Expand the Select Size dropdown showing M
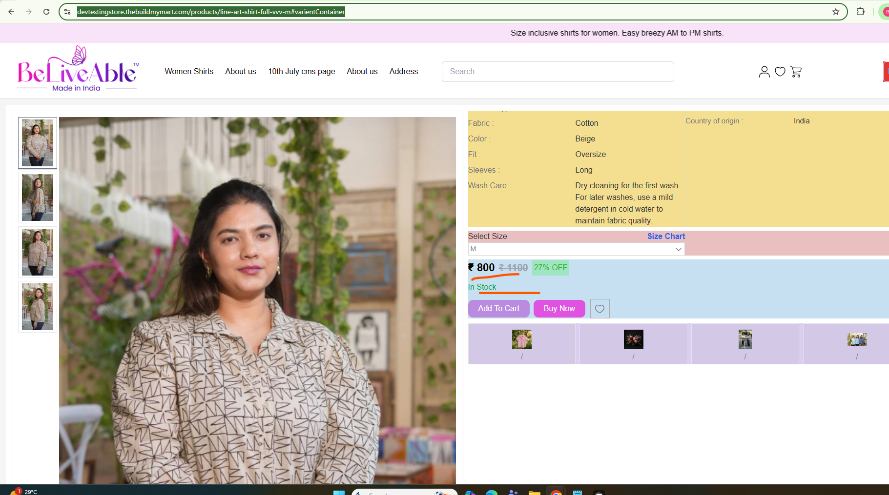Viewport: 889px width, 495px height. click(x=576, y=249)
